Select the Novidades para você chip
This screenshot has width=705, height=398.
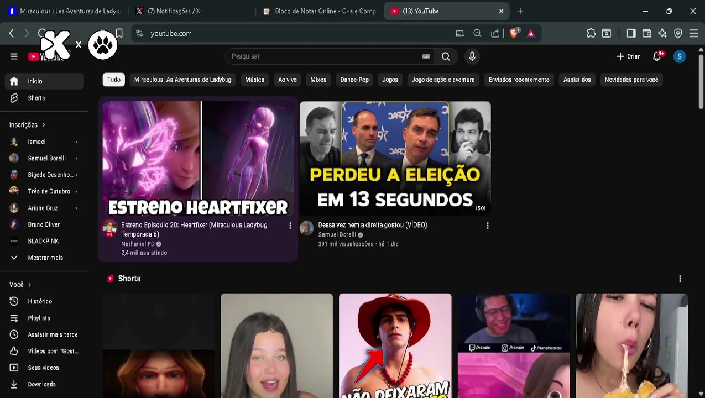point(631,80)
